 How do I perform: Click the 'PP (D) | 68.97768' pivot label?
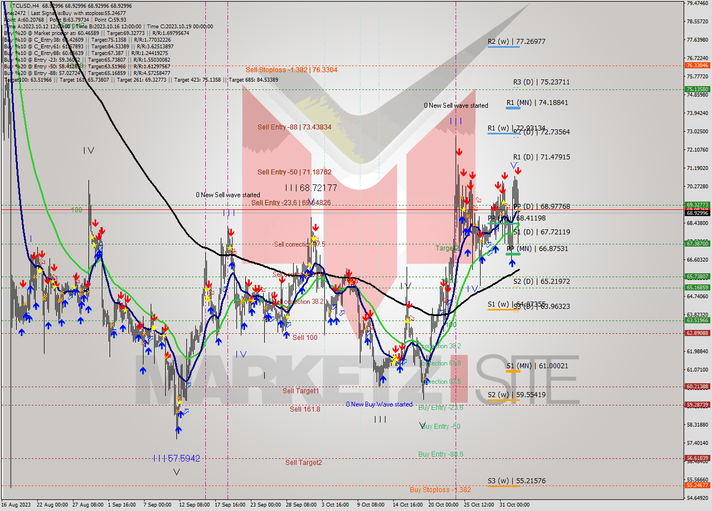click(x=541, y=206)
